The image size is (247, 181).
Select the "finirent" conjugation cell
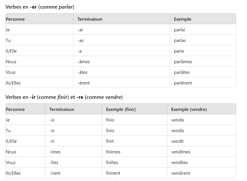113,173
